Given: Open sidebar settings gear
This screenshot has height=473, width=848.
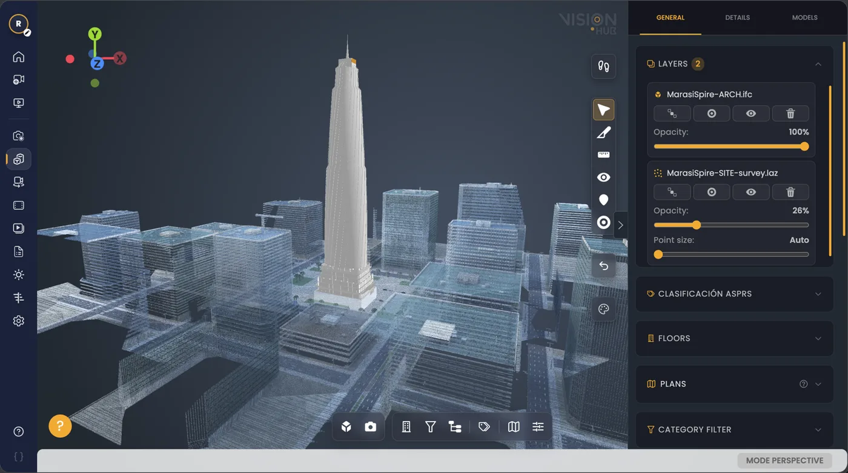Looking at the screenshot, I should (19, 321).
